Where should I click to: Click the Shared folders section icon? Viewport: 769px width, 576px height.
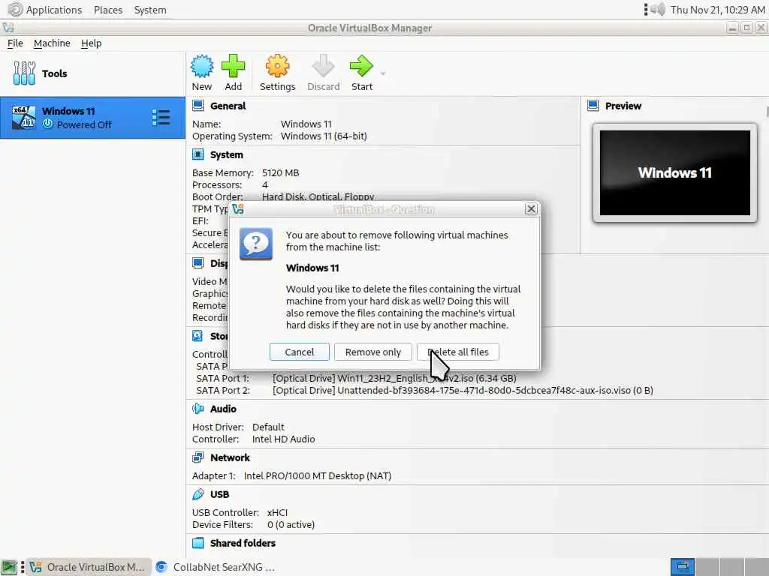pyautogui.click(x=198, y=543)
